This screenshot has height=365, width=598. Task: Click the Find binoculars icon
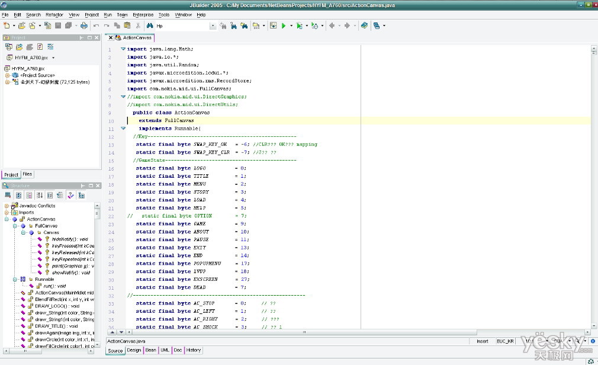tap(150, 25)
